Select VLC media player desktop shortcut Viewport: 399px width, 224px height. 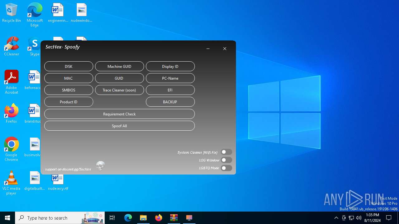pos(12,183)
